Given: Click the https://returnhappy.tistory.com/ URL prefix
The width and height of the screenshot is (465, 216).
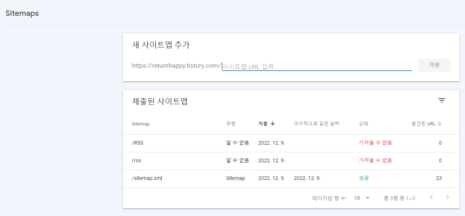Looking at the screenshot, I should tap(176, 66).
